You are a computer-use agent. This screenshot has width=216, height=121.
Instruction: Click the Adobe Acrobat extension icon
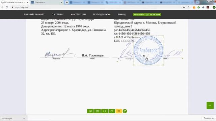click(x=208, y=7)
